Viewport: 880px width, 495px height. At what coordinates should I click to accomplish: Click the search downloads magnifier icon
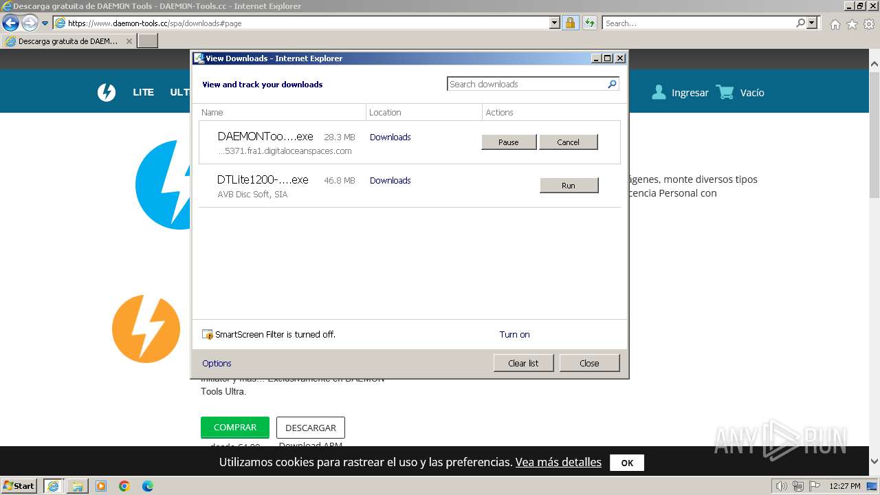tap(612, 84)
